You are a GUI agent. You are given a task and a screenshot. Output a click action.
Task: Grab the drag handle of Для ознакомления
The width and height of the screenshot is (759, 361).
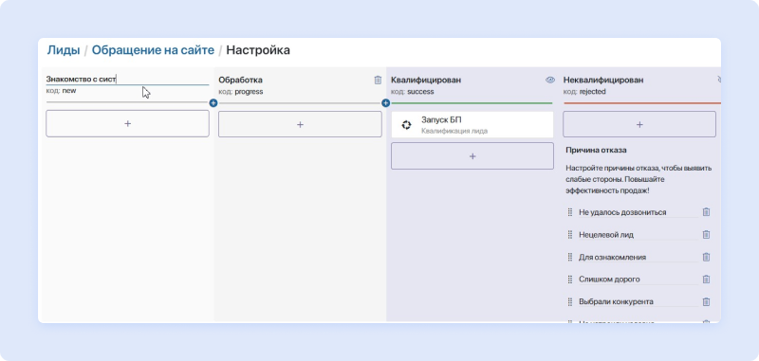point(570,257)
